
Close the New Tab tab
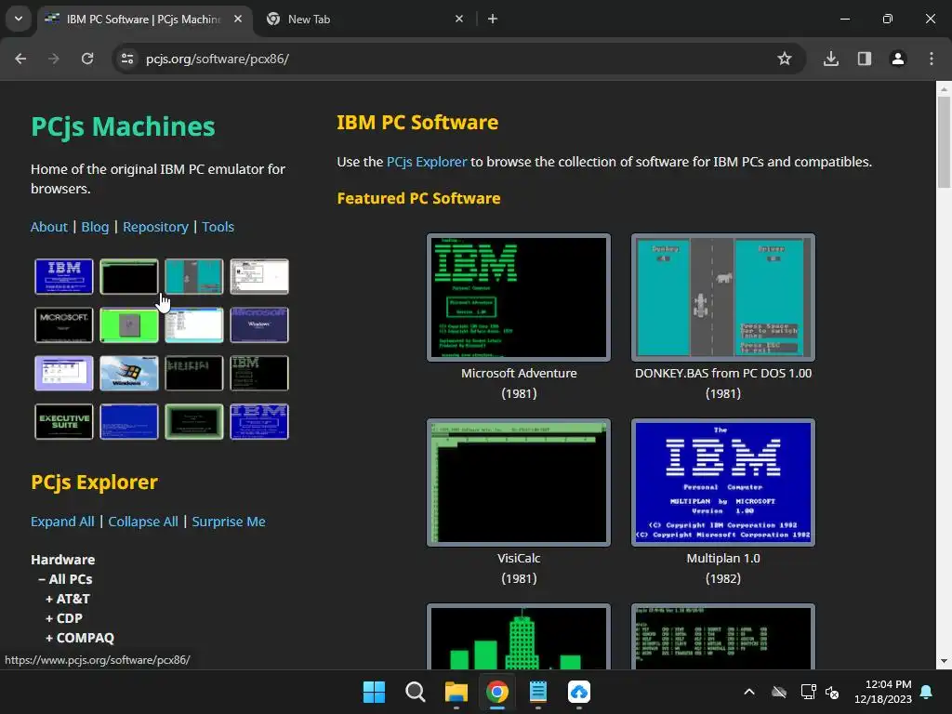[x=459, y=19]
